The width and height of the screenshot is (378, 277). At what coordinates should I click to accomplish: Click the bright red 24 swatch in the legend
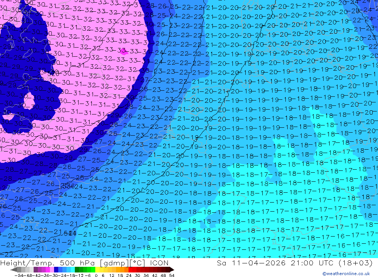coord(130,269)
